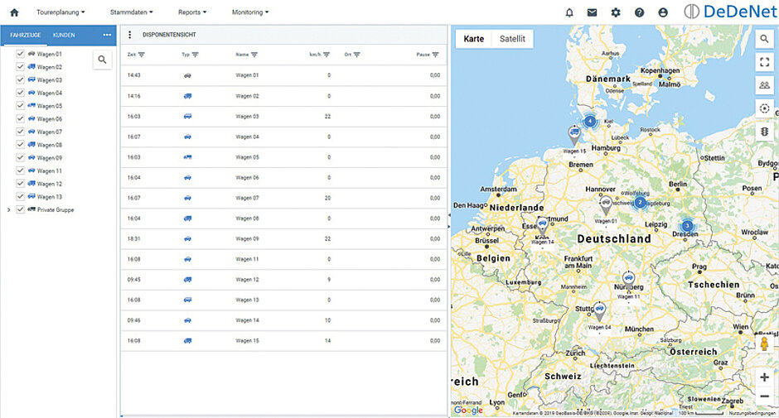
Task: Zoom in on the map
Action: [764, 377]
